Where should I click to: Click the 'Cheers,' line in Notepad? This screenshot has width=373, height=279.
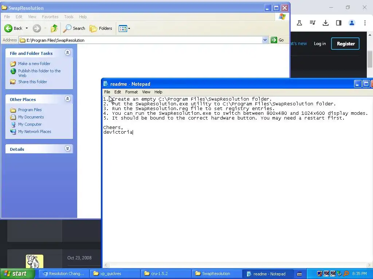click(x=113, y=128)
